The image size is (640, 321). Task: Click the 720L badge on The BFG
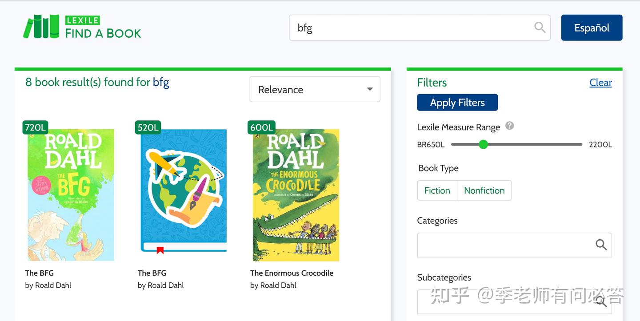coord(35,127)
